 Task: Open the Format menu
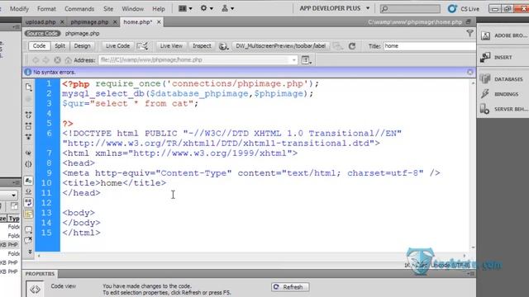pyautogui.click(x=46, y=9)
